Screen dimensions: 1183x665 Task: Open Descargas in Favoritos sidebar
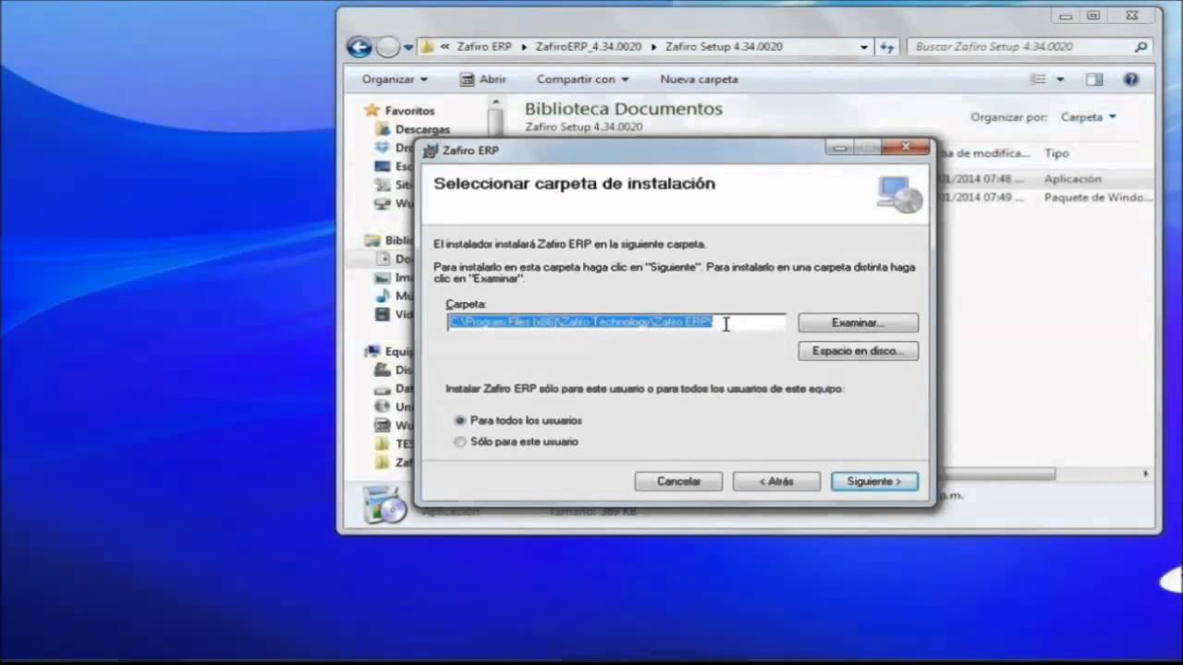coord(422,129)
